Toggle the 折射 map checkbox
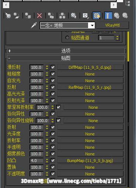 tap(53, 127)
